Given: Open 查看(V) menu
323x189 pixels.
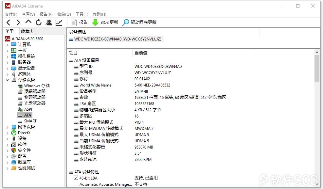Looking at the screenshot, I should 28,14.
